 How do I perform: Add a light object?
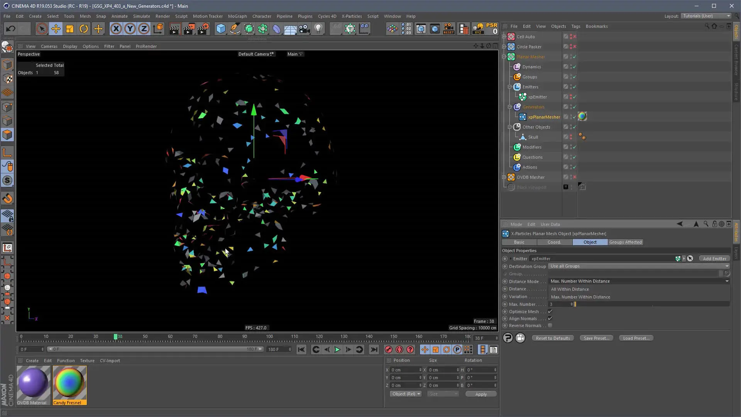coord(318,29)
